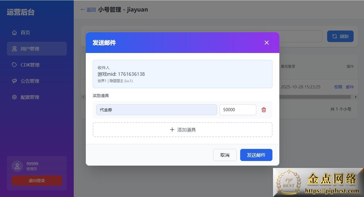This screenshot has height=197, width=364.
Task: Click the plus icon on 添加道具
Action: tap(172, 130)
